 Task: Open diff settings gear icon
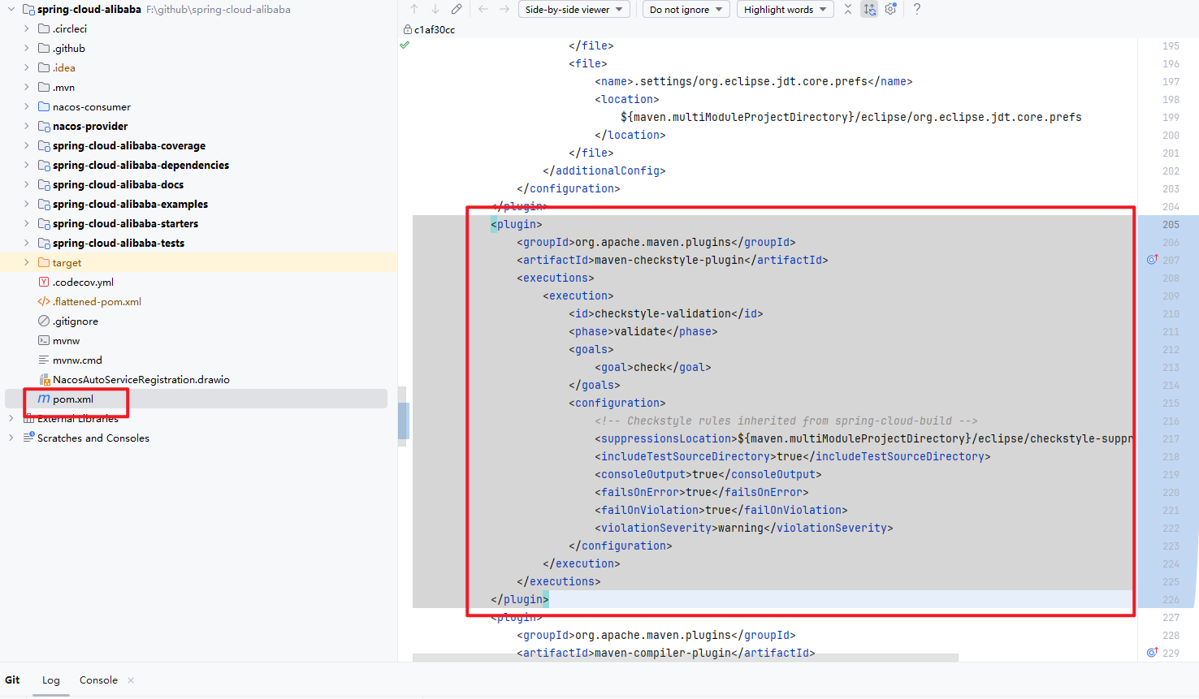[x=890, y=9]
